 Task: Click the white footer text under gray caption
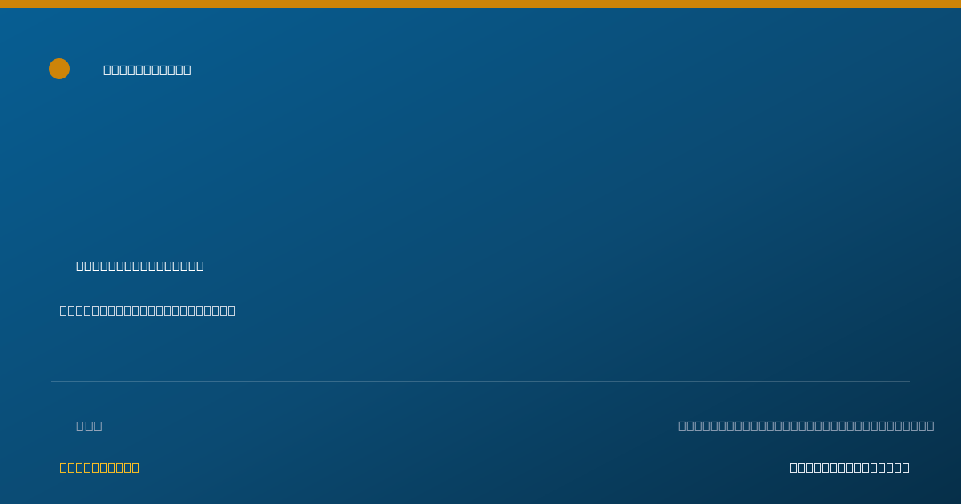point(850,467)
